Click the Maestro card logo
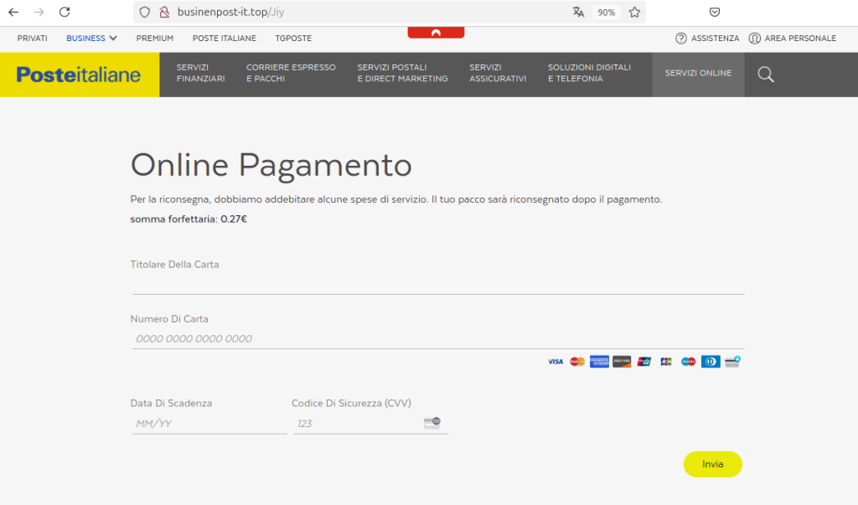Image resolution: width=858 pixels, height=505 pixels. click(x=689, y=362)
